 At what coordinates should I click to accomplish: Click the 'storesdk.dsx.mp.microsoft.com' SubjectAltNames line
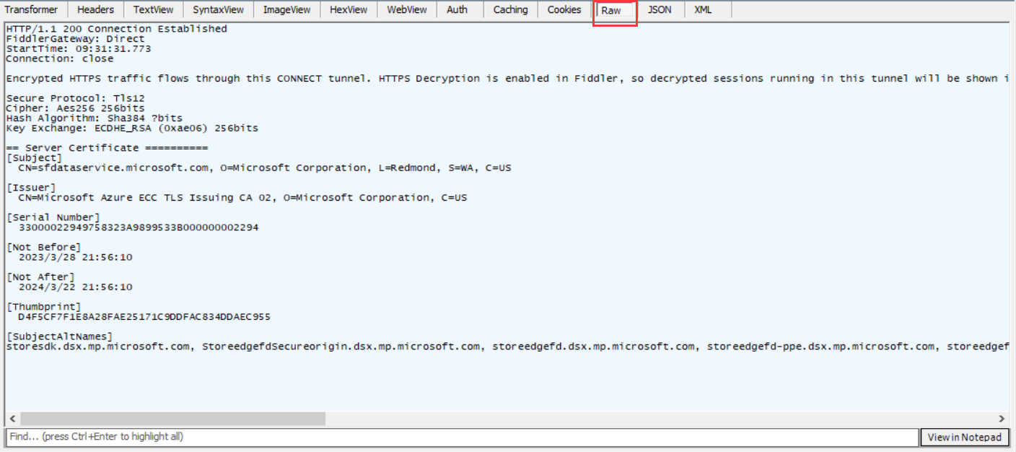click(507, 347)
